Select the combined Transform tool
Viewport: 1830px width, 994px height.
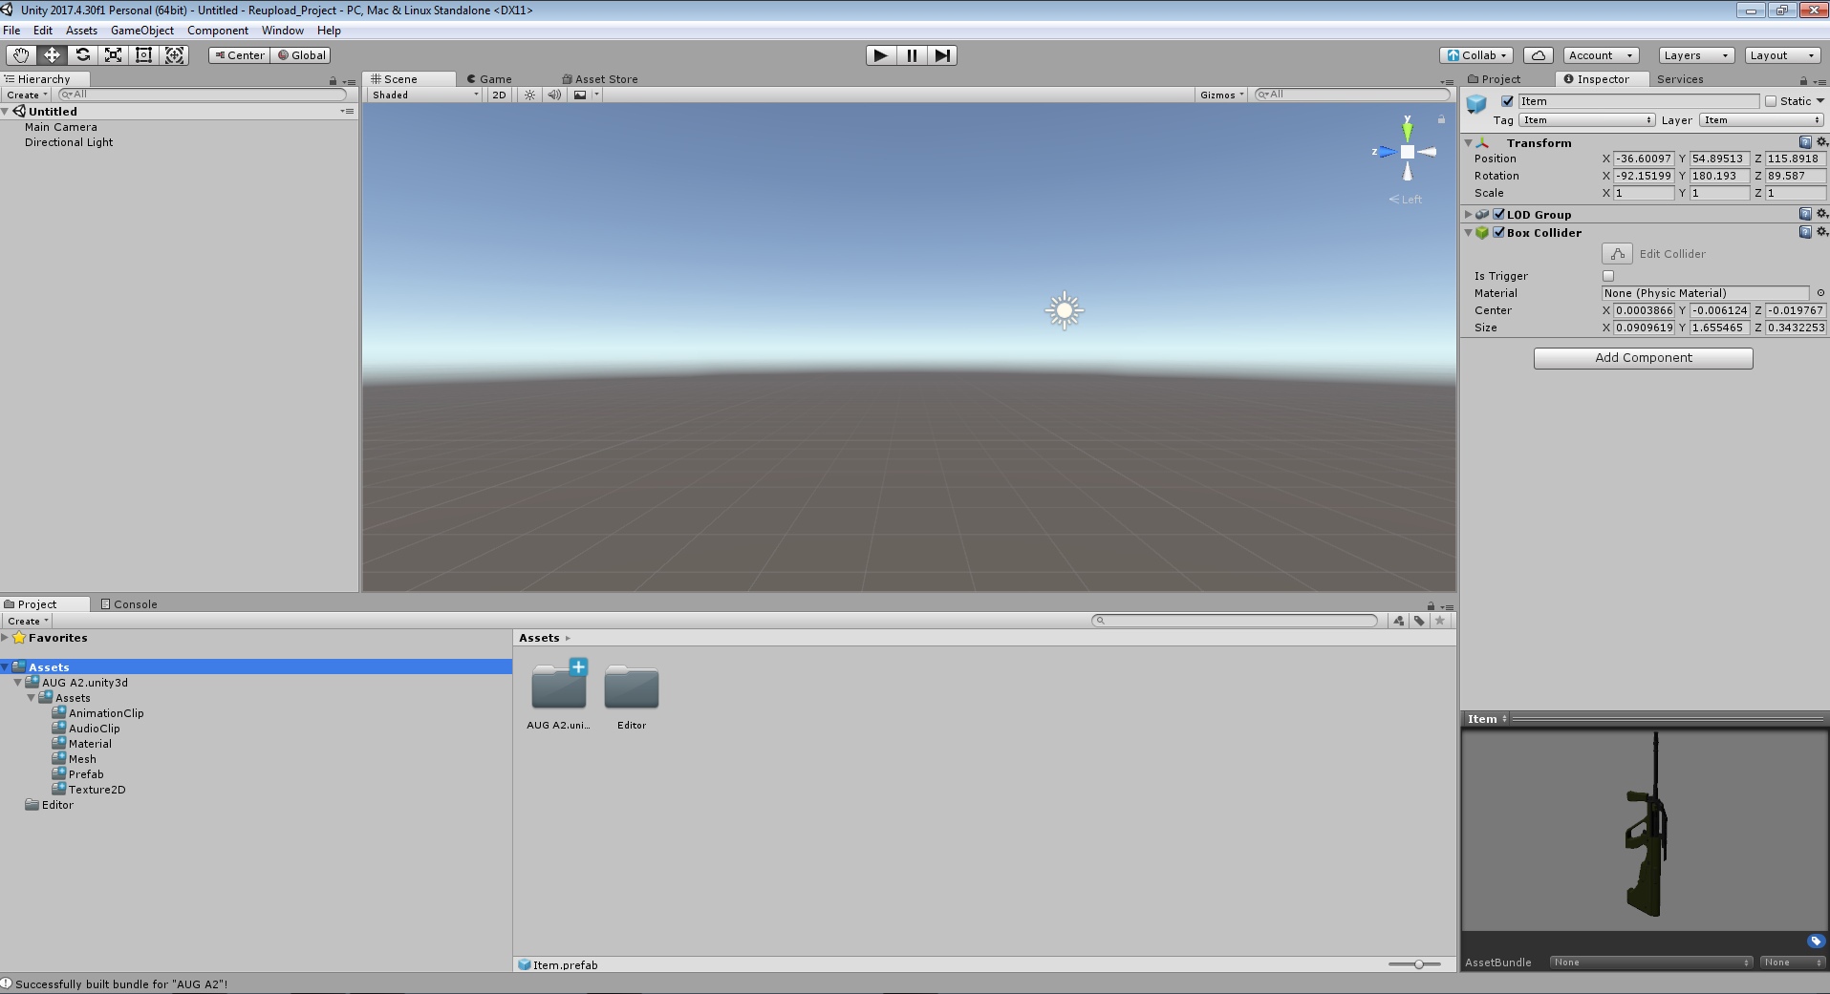point(174,55)
